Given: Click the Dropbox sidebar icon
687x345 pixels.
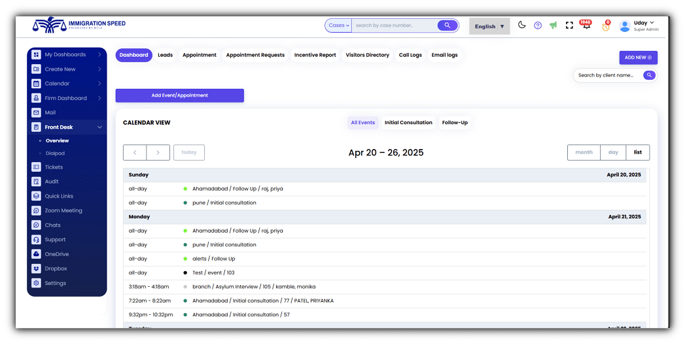Looking at the screenshot, I should (x=37, y=269).
